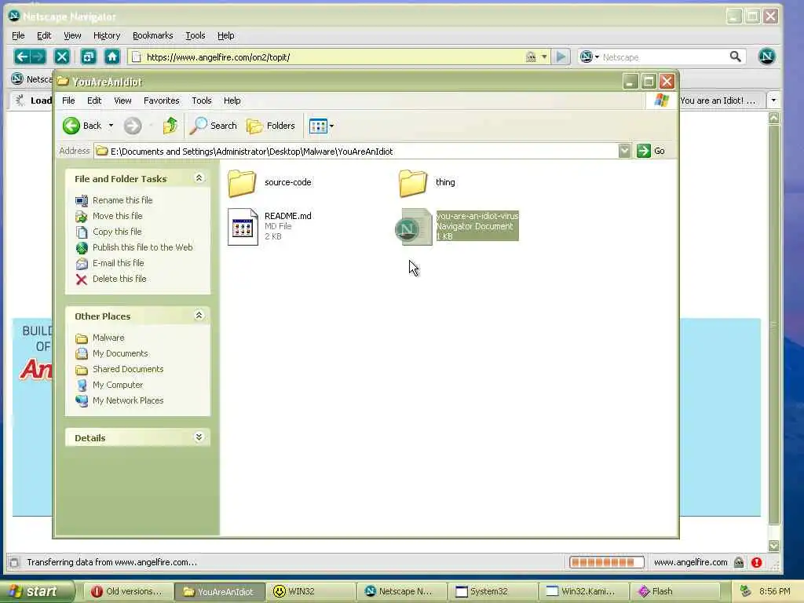Image resolution: width=804 pixels, height=603 pixels.
Task: Select the you-are-an-idiot-virus Navigator Document
Action: [x=457, y=226]
